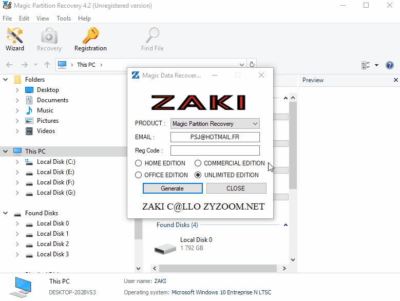Select Local Disk 3 in Found Disks
Screen dimensions: 400x301
pos(52,254)
